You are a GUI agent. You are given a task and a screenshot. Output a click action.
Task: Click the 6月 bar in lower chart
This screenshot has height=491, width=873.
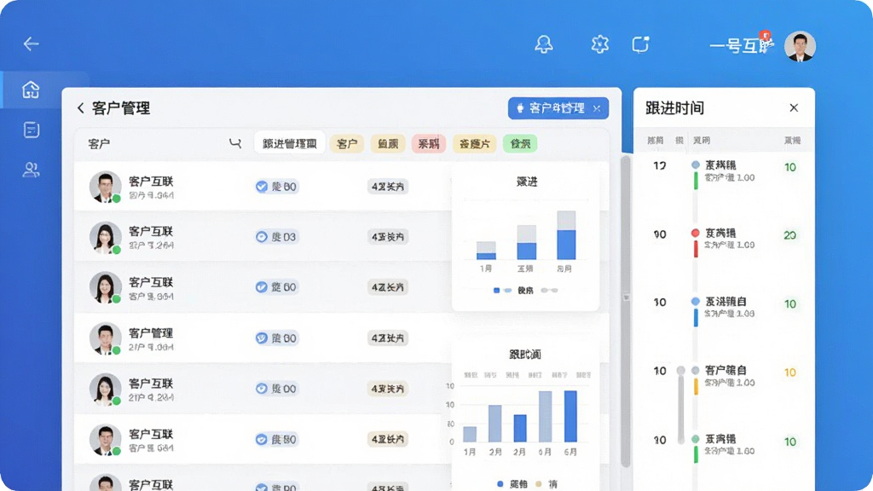570,416
